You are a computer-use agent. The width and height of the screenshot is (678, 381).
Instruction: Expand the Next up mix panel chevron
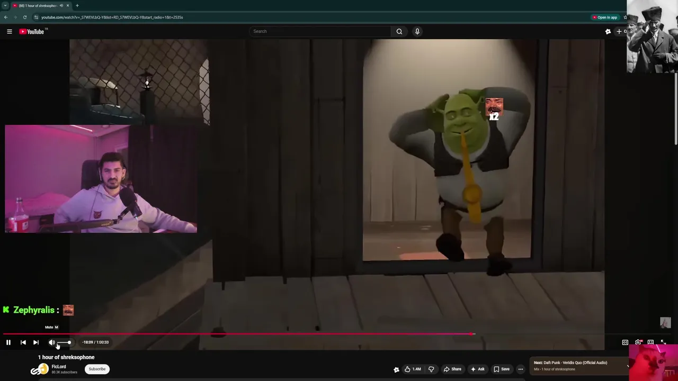628,366
